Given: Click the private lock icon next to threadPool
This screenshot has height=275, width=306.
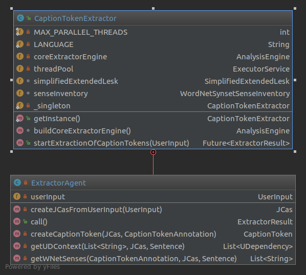Looking at the screenshot, I should click(x=28, y=69).
